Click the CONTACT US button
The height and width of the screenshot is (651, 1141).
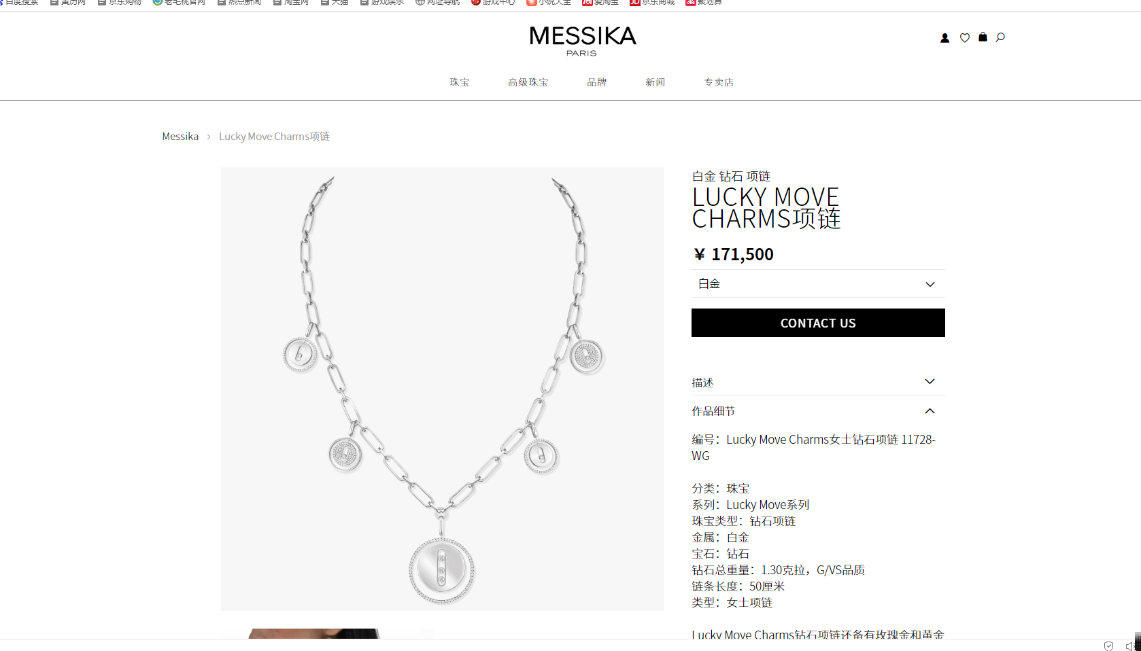point(818,323)
